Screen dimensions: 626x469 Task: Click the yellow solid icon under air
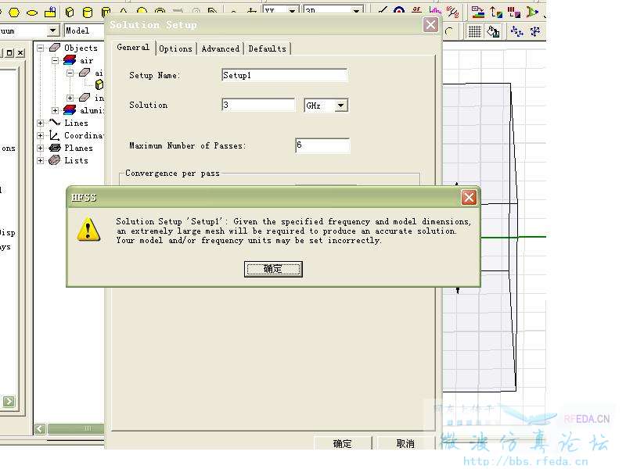click(99, 84)
